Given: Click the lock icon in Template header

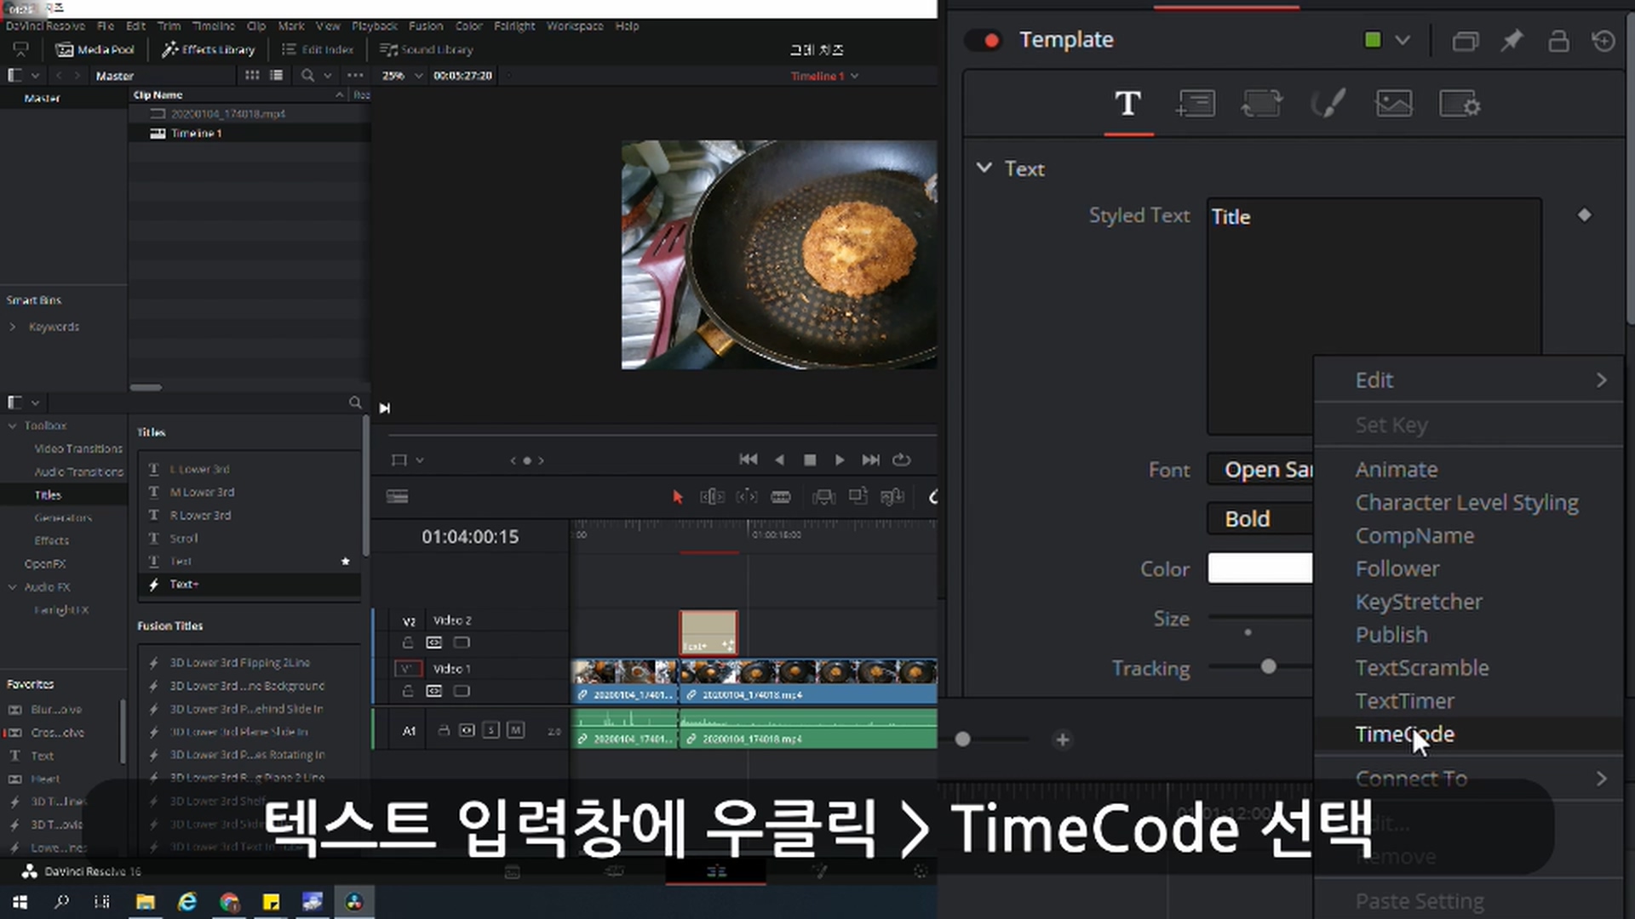Looking at the screenshot, I should pos(1558,40).
